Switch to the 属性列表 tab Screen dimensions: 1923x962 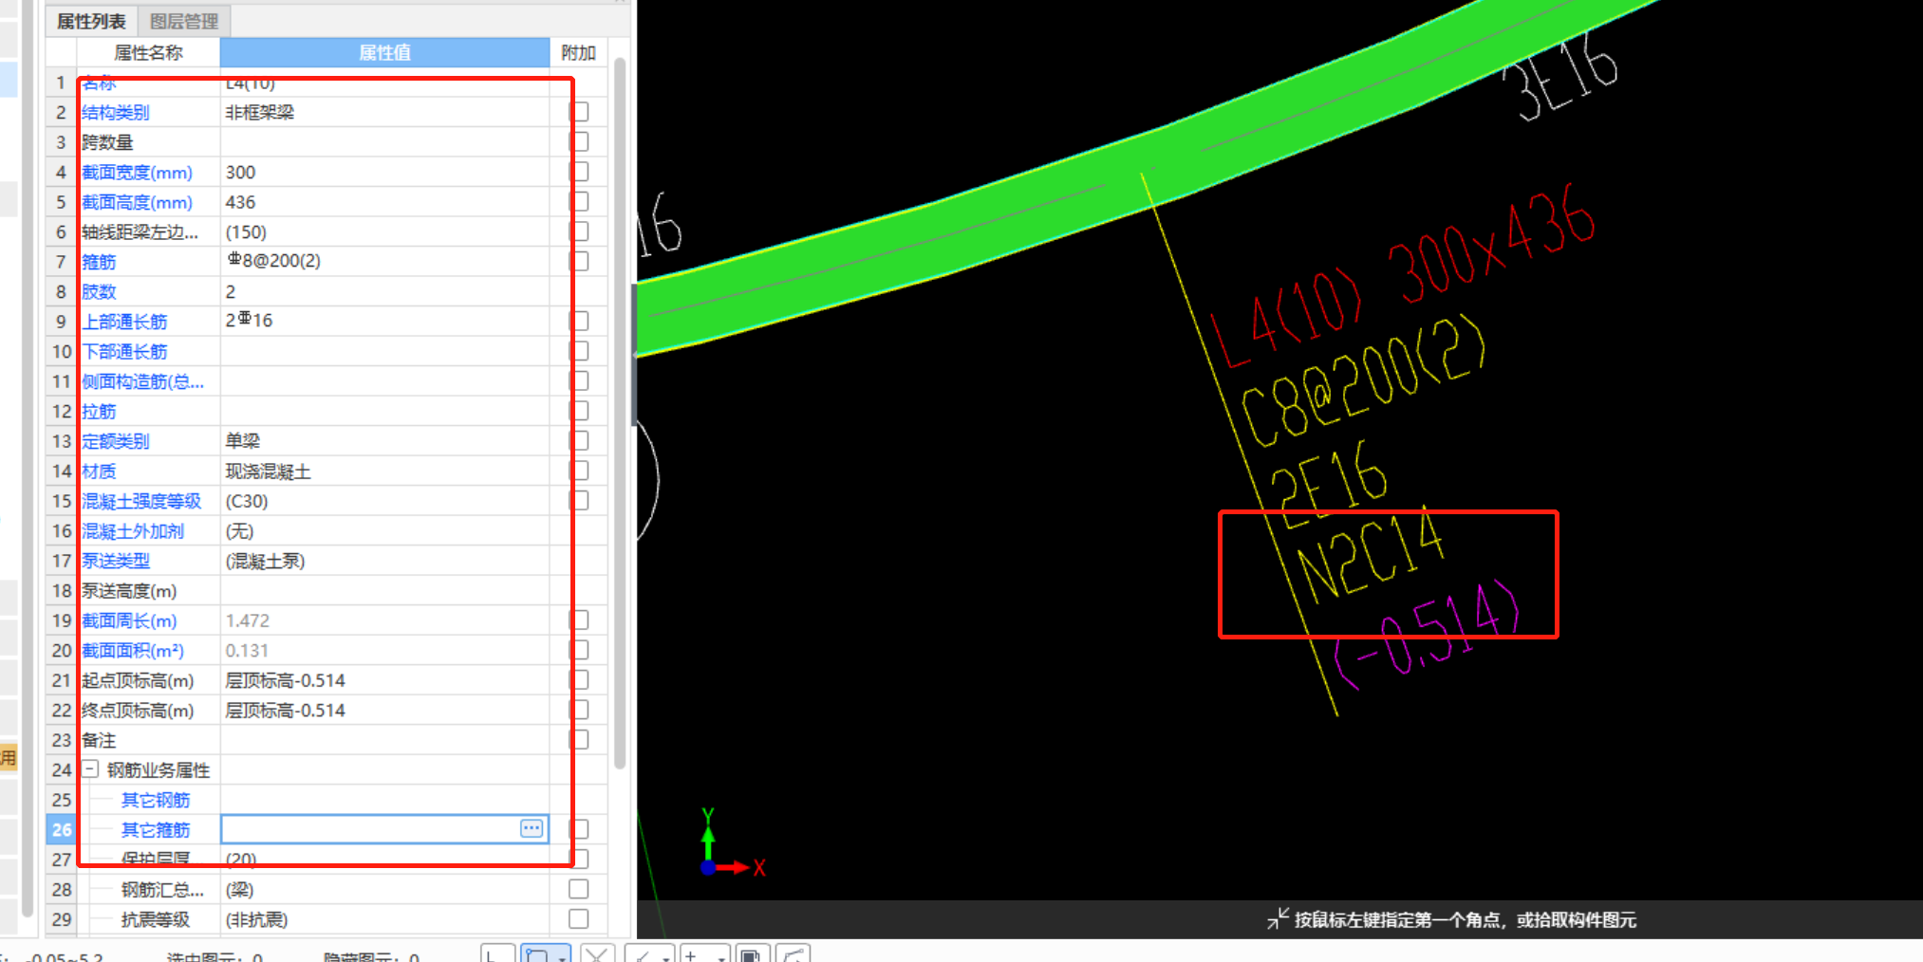click(x=91, y=21)
